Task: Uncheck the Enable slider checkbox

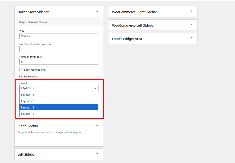Action: [21, 77]
